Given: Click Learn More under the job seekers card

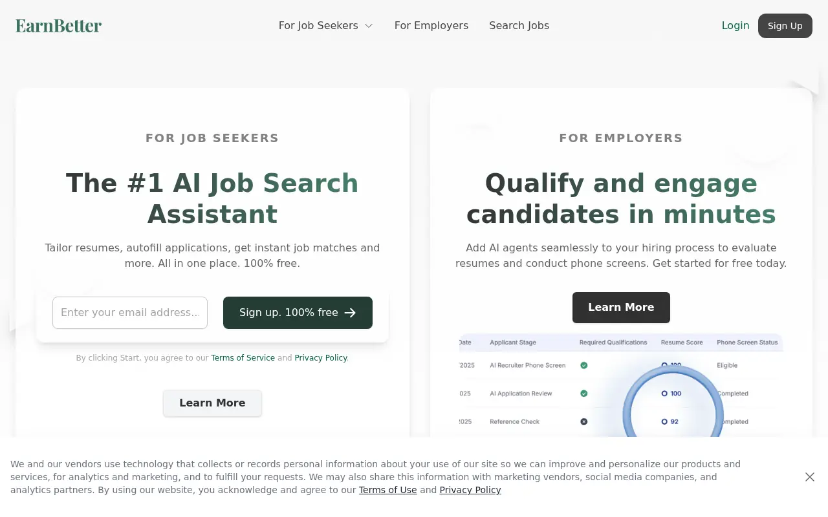Looking at the screenshot, I should [212, 403].
